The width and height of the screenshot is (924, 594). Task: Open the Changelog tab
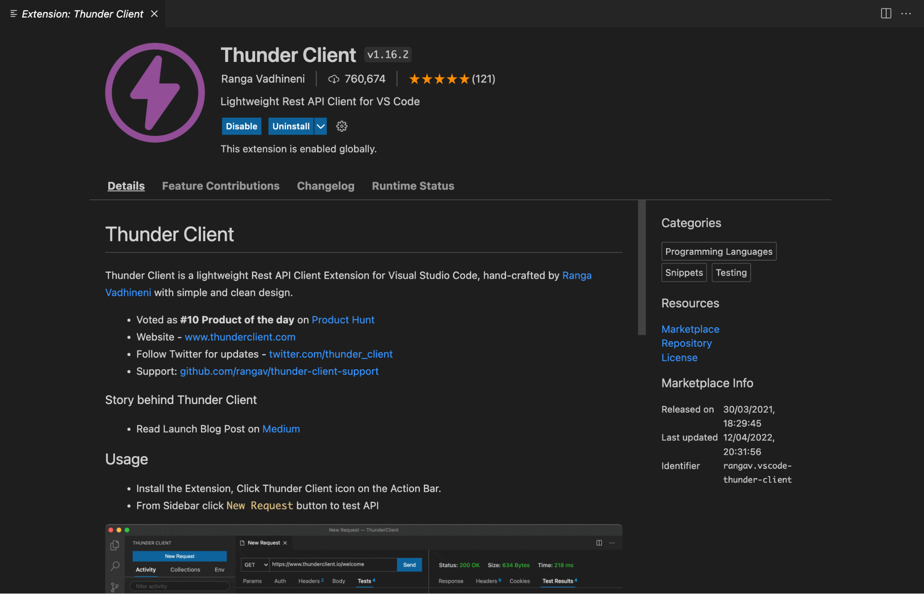click(325, 186)
